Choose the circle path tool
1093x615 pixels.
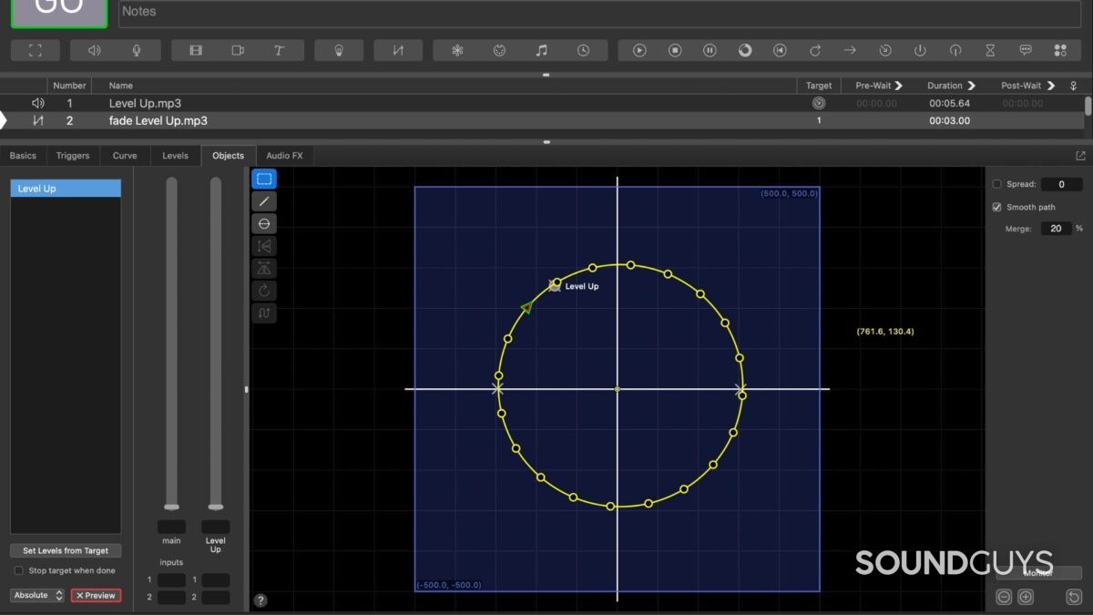pyautogui.click(x=264, y=224)
